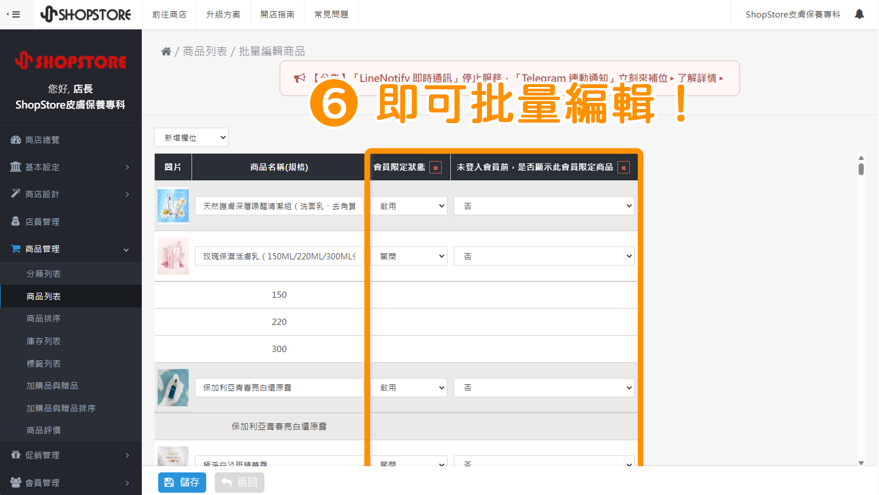Open 是否顯示 dropdown for 保加利亞青春亮白還原露
Image resolution: width=879 pixels, height=495 pixels.
(x=544, y=388)
